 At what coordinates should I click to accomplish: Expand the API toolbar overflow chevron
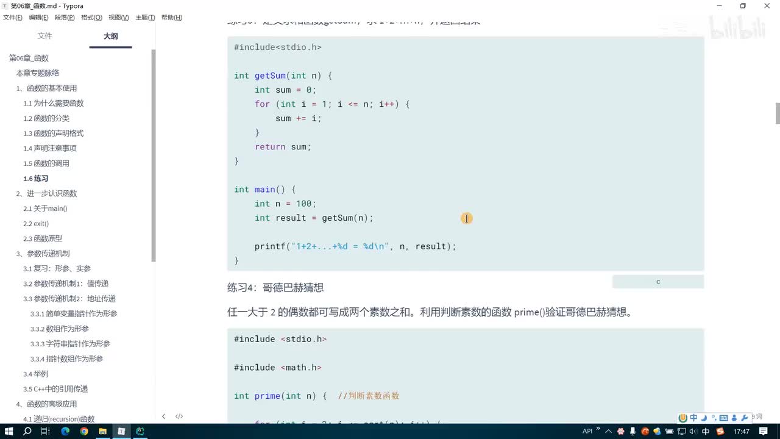[598, 428]
